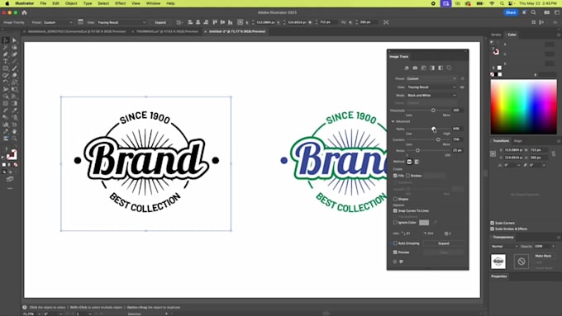The height and width of the screenshot is (316, 562).
Task: Click the Expand button in control bar
Action: coord(160,22)
